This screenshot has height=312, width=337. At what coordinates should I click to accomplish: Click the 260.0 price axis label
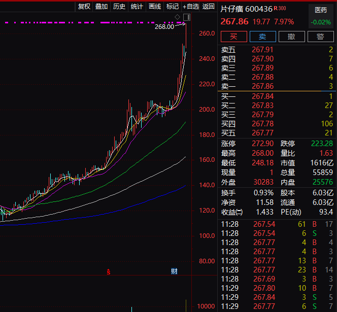pos(207,33)
